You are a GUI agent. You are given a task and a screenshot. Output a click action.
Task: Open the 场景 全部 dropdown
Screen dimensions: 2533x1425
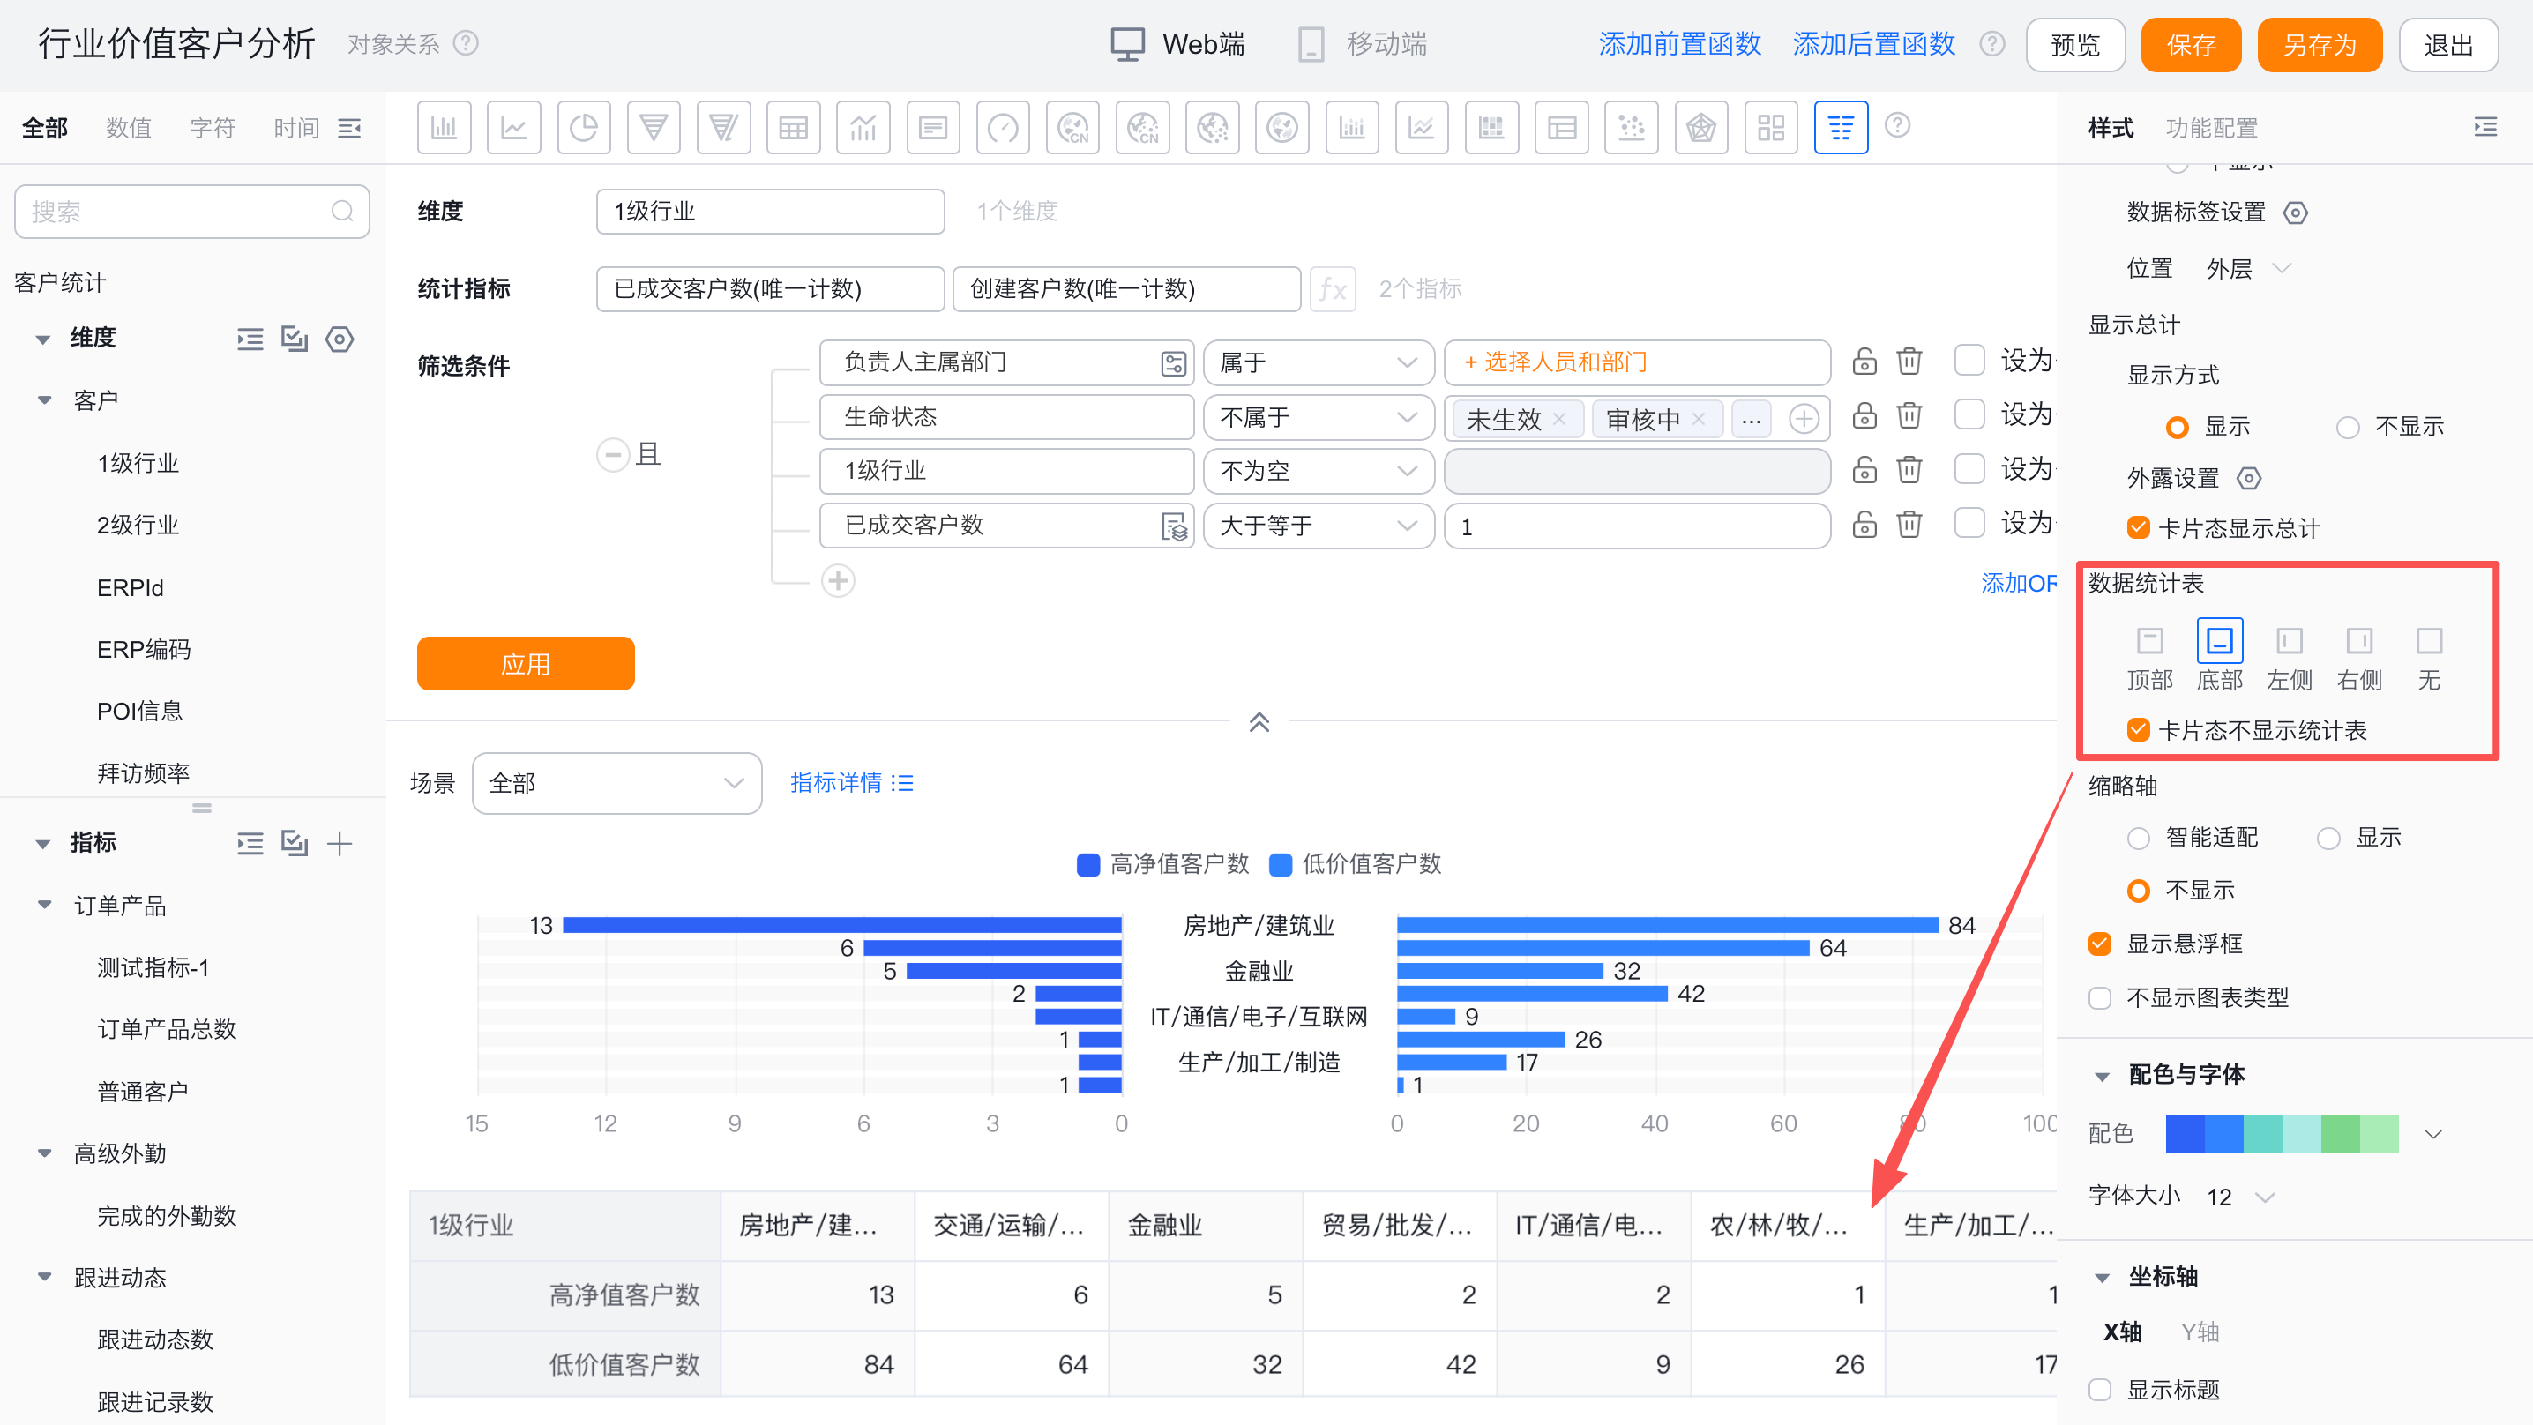pos(616,783)
